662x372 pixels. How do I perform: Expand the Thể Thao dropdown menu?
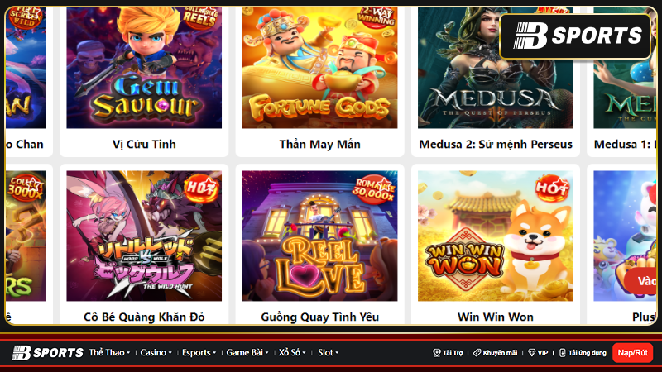(x=109, y=353)
